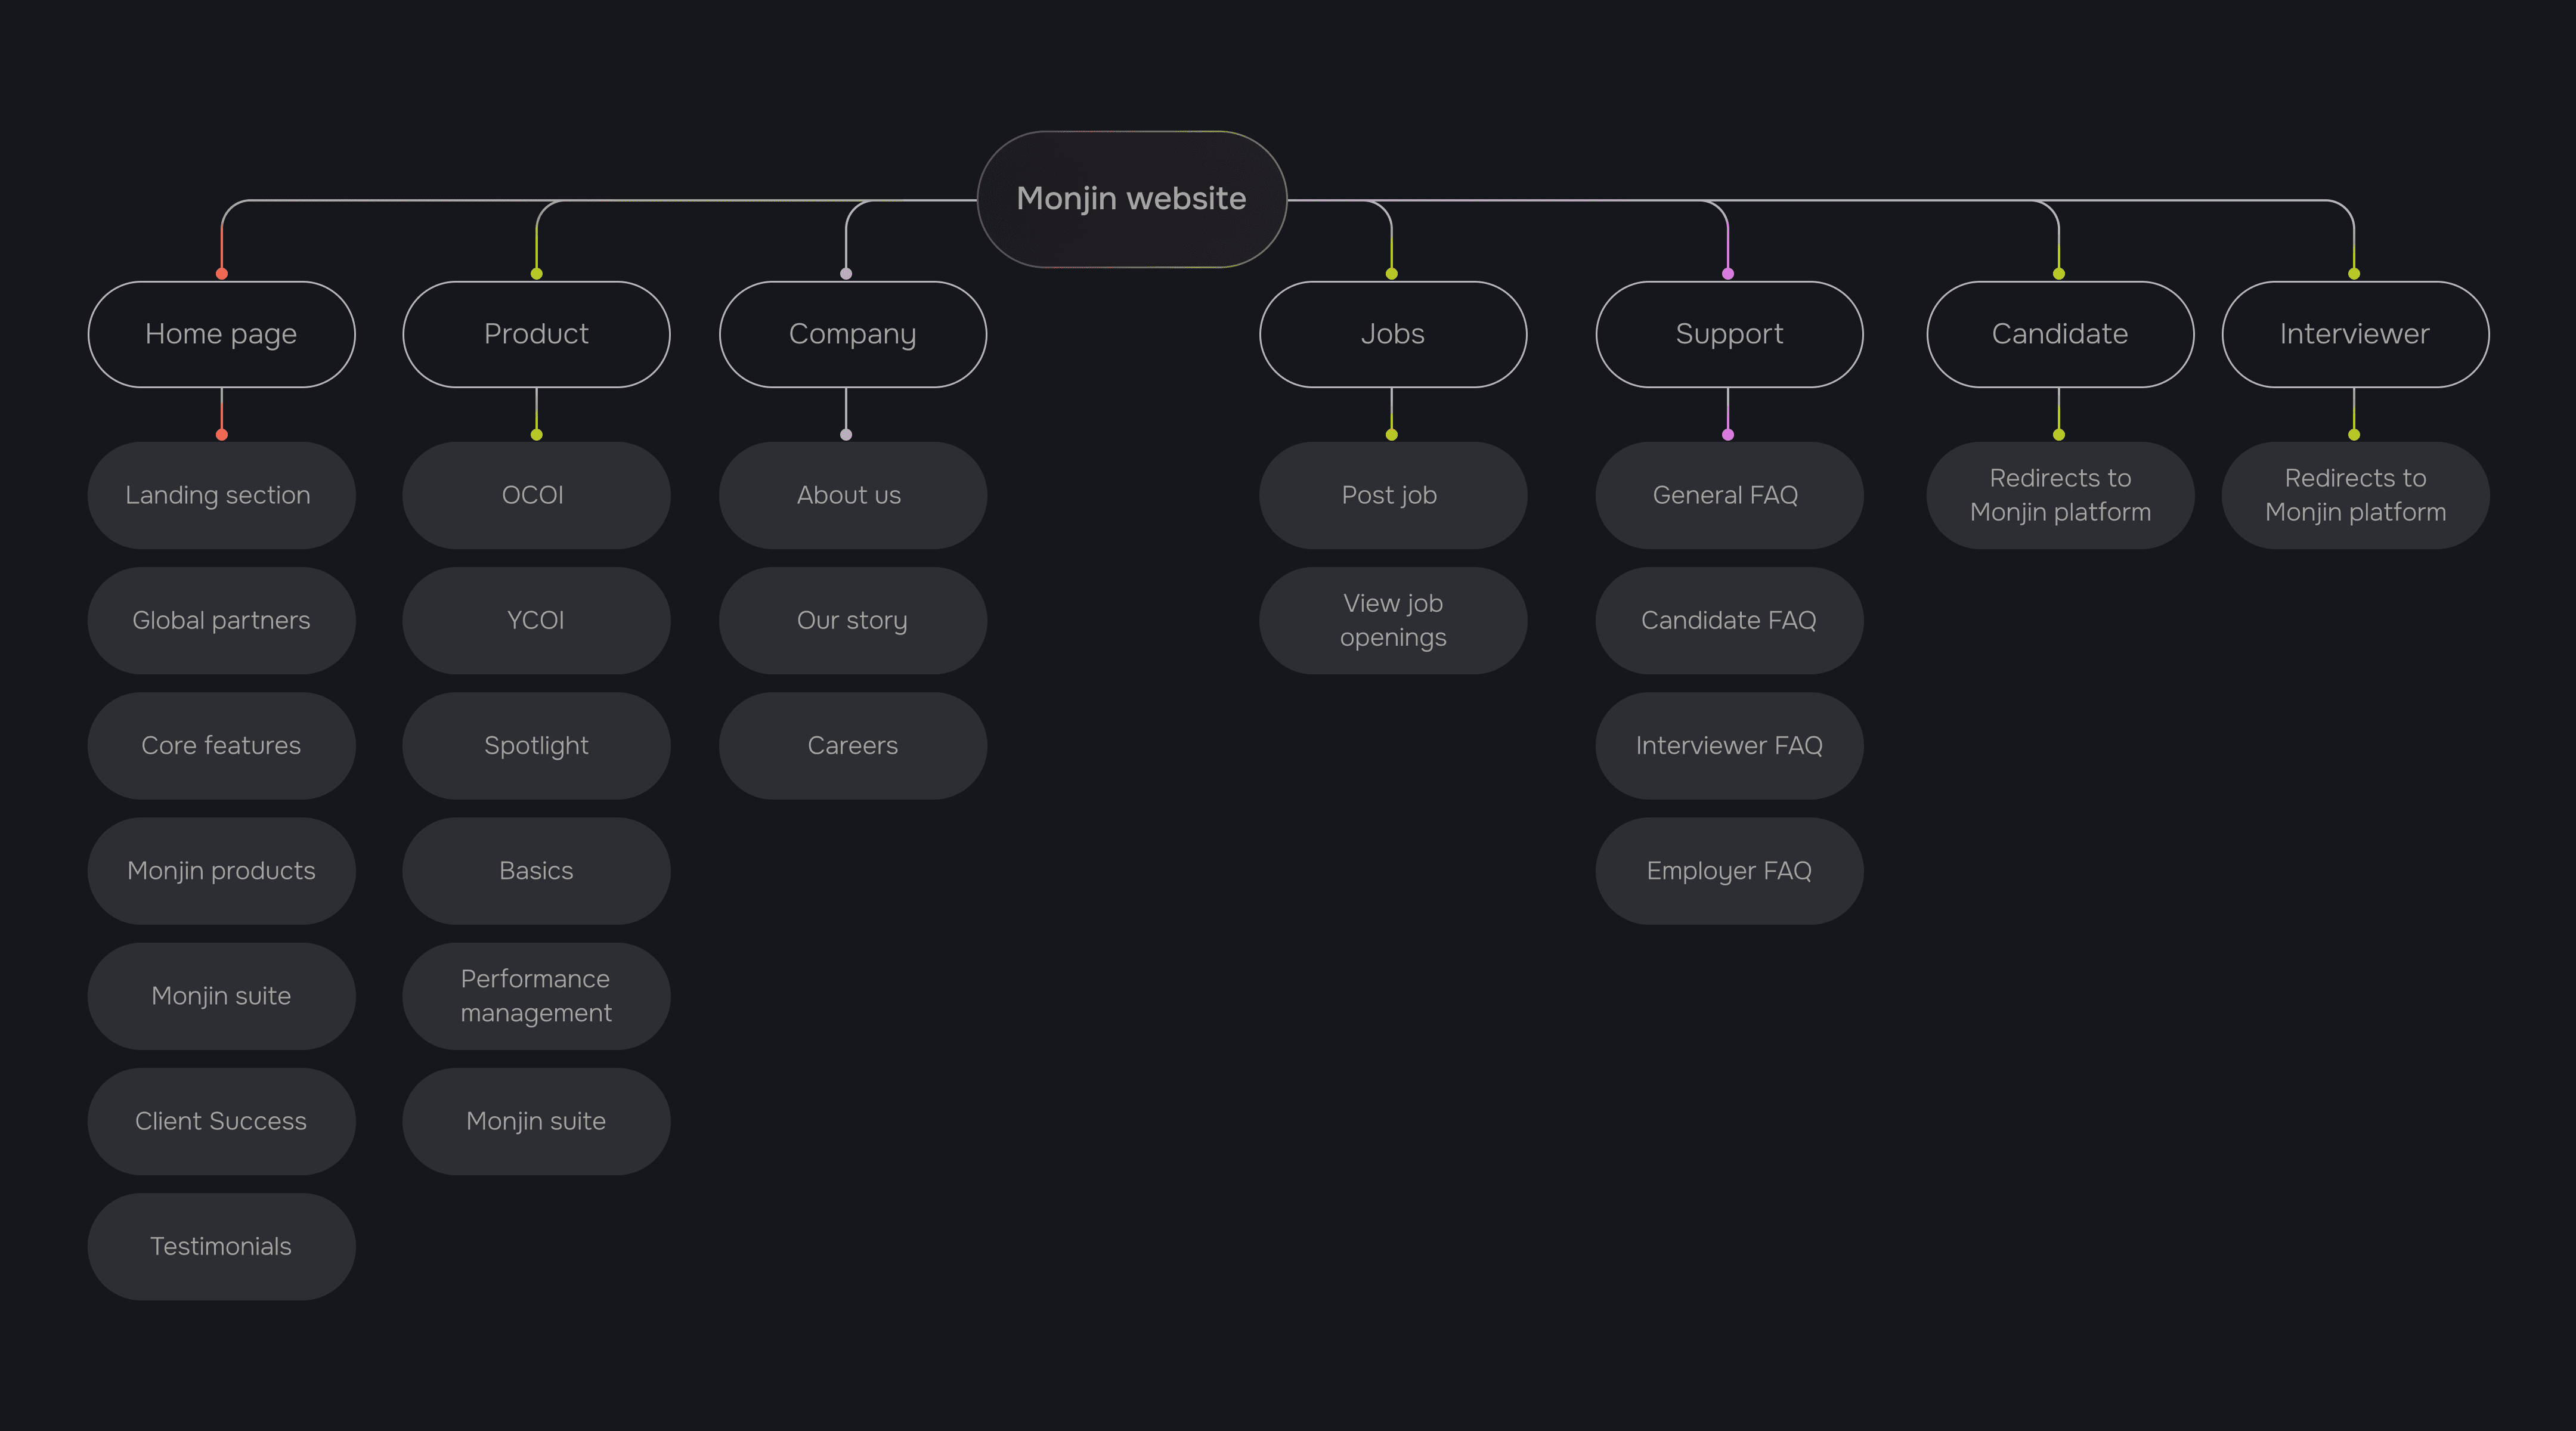Select the Employer FAQ item
This screenshot has width=2576, height=1431.
1729,870
